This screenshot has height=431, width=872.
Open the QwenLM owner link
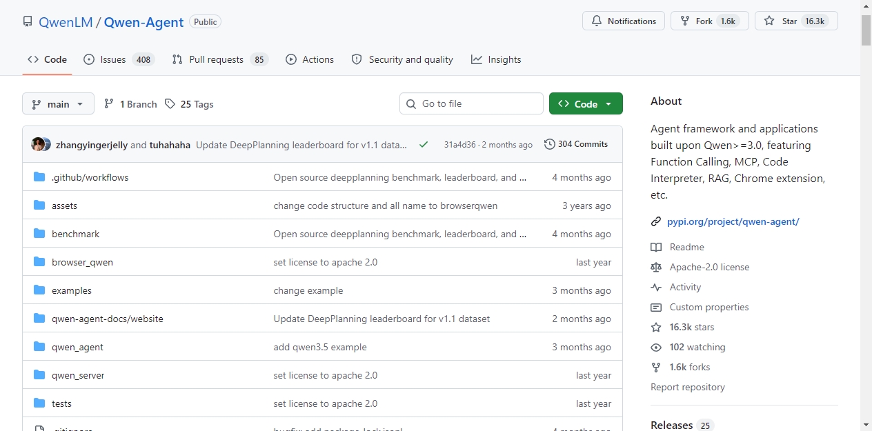[x=65, y=21]
